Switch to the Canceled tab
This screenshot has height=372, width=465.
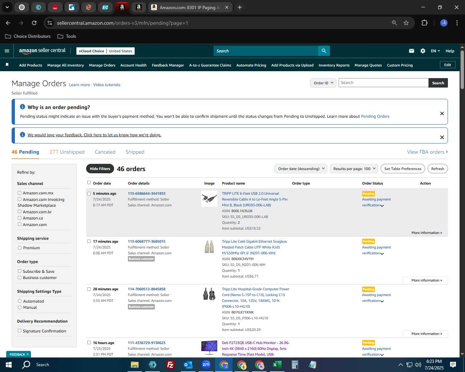pos(105,152)
